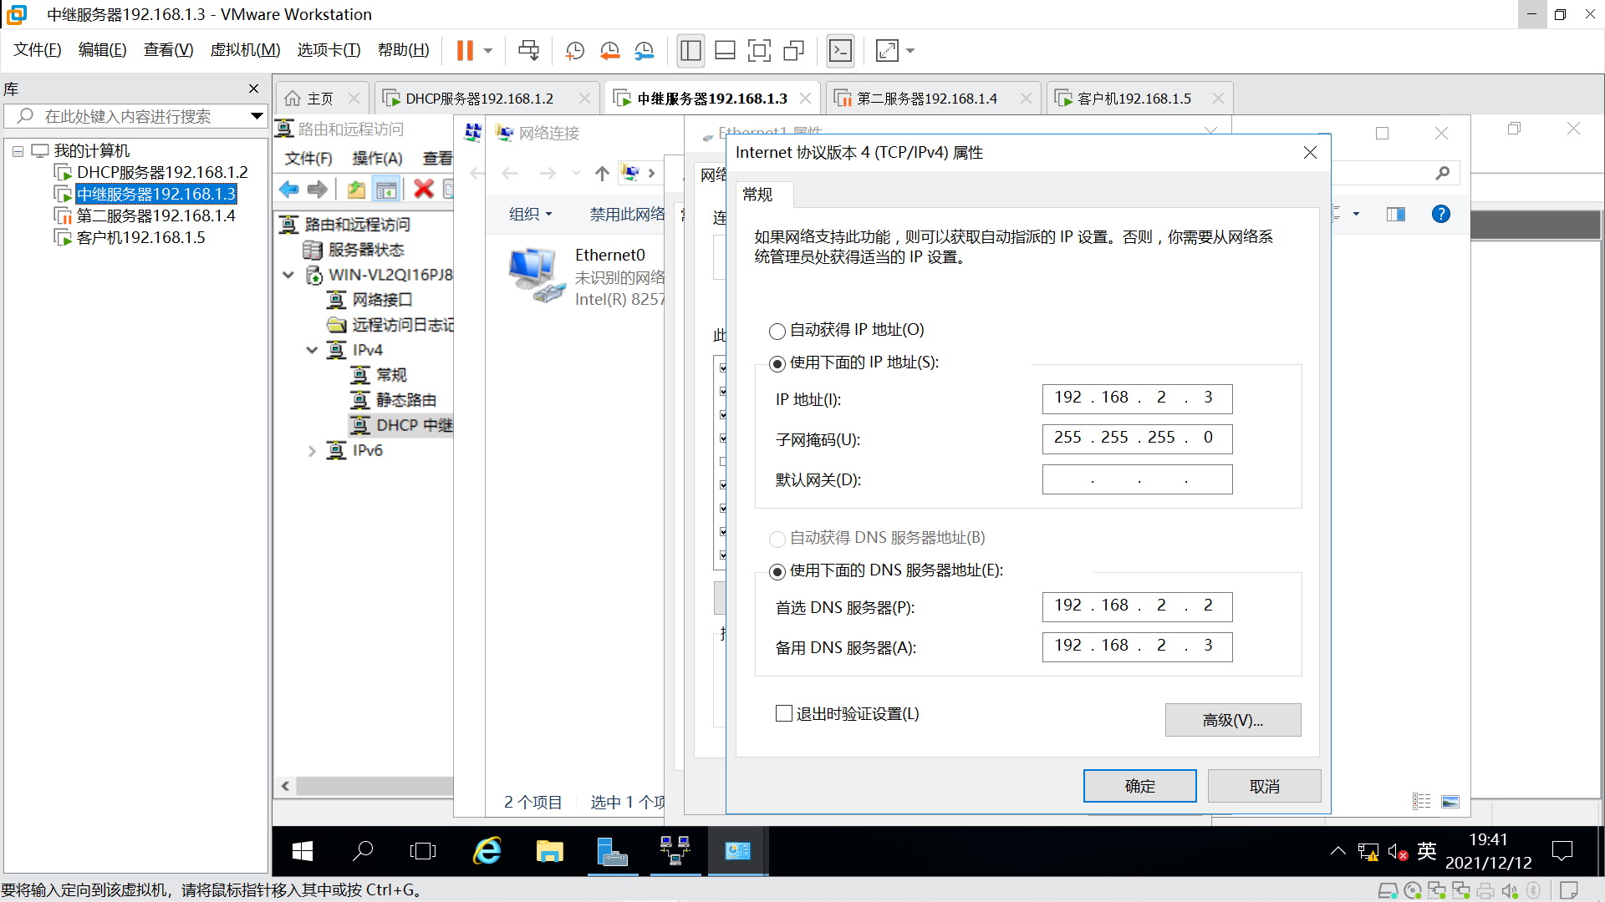Click the take snapshot clock icon

(574, 51)
